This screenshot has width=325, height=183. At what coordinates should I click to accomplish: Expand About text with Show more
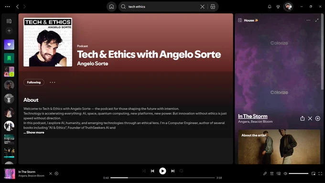point(35,132)
